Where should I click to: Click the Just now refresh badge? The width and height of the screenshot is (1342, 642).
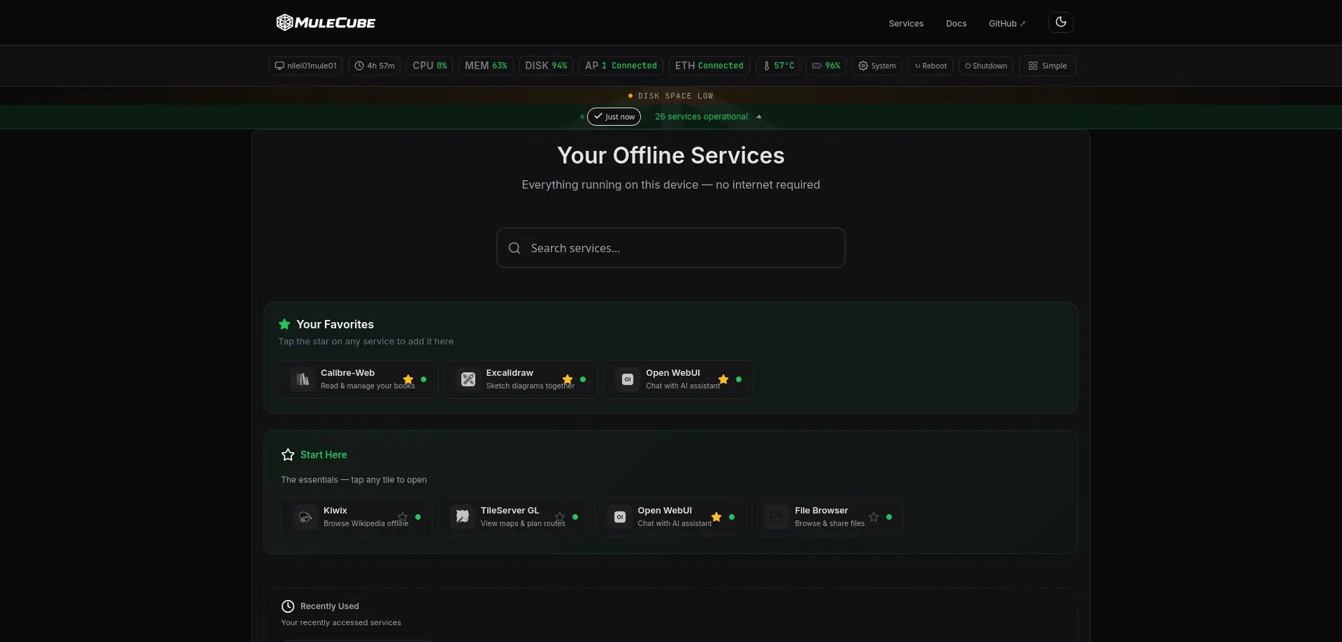point(614,117)
